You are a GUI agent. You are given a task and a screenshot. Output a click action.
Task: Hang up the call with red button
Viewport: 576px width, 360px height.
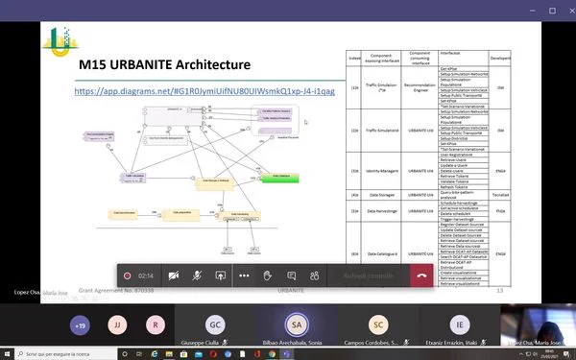pos(421,276)
